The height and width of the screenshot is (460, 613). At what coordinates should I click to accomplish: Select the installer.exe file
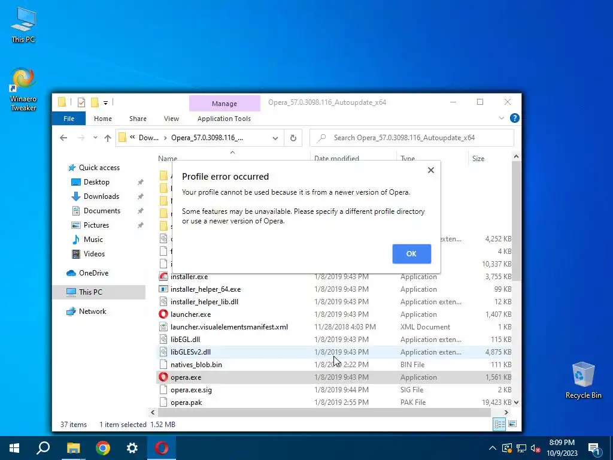pyautogui.click(x=334, y=277)
